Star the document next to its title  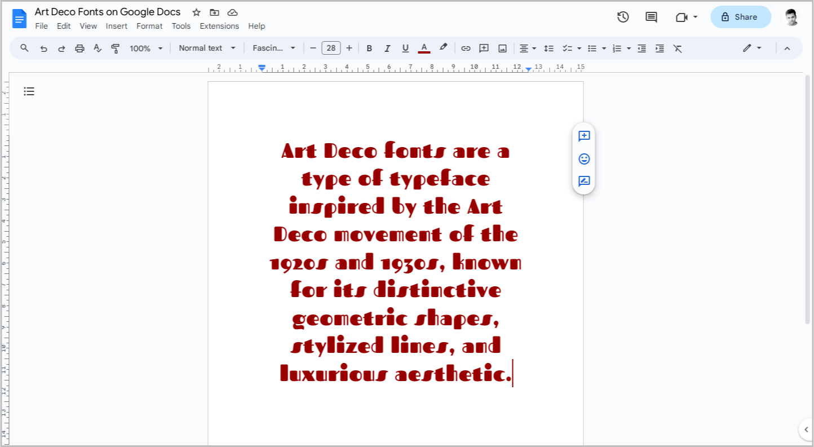[x=196, y=12]
